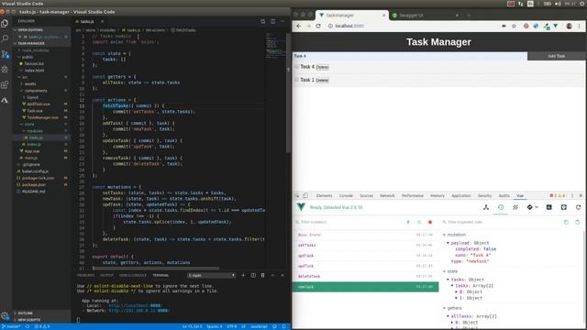Collapse the components folder
Viewport: 587px width, 330px height.
point(36,91)
